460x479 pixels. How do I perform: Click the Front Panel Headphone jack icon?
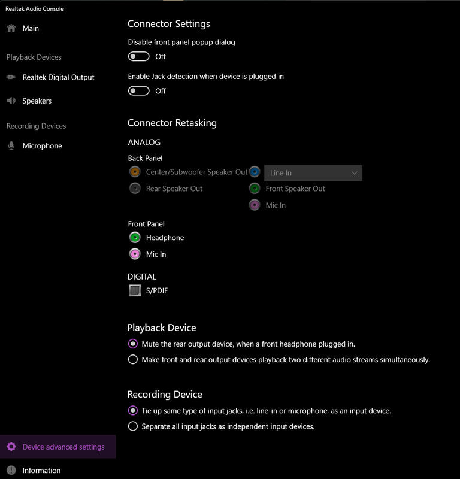coord(135,238)
